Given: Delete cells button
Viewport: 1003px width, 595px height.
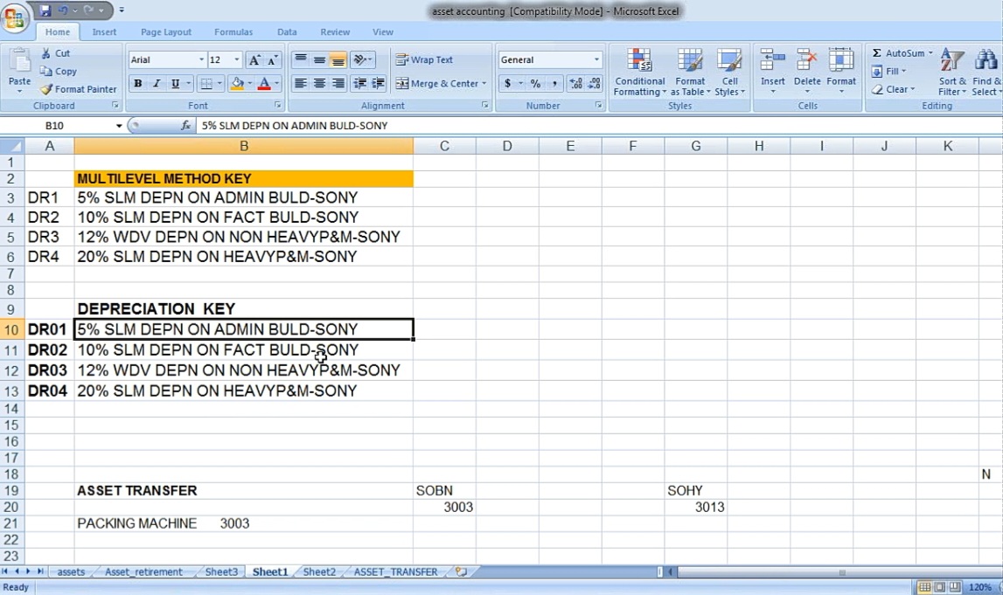Looking at the screenshot, I should (x=807, y=72).
